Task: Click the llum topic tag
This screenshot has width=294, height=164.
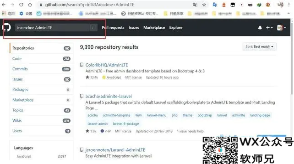Action: (x=139, y=115)
